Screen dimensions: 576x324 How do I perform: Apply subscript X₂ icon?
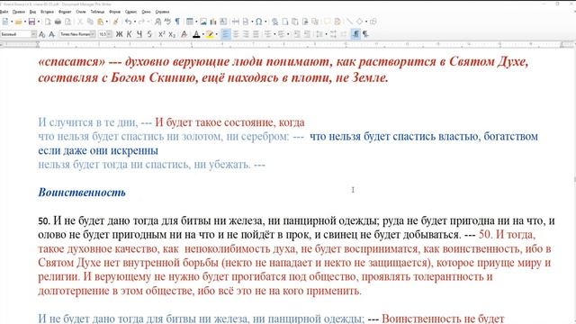tap(172, 34)
